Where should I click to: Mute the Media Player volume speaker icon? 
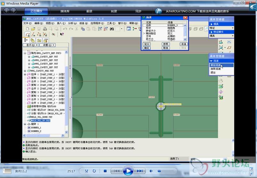(x=151, y=171)
